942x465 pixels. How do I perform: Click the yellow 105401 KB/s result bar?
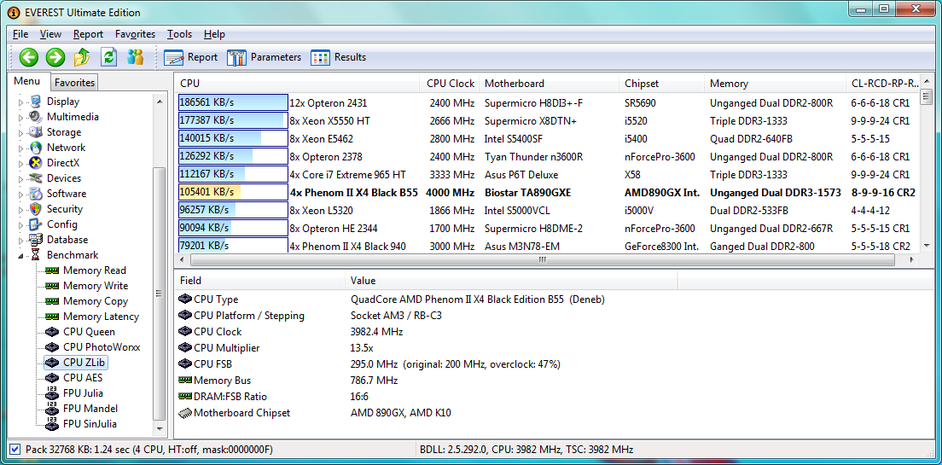click(233, 192)
